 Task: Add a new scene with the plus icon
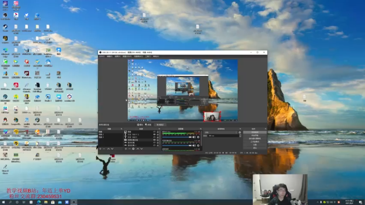100,149
